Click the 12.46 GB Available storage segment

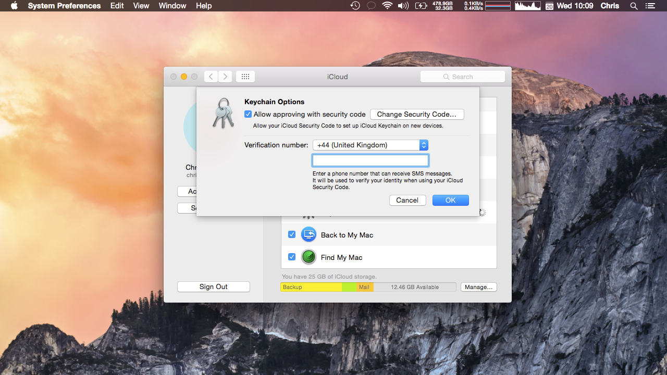click(x=415, y=287)
